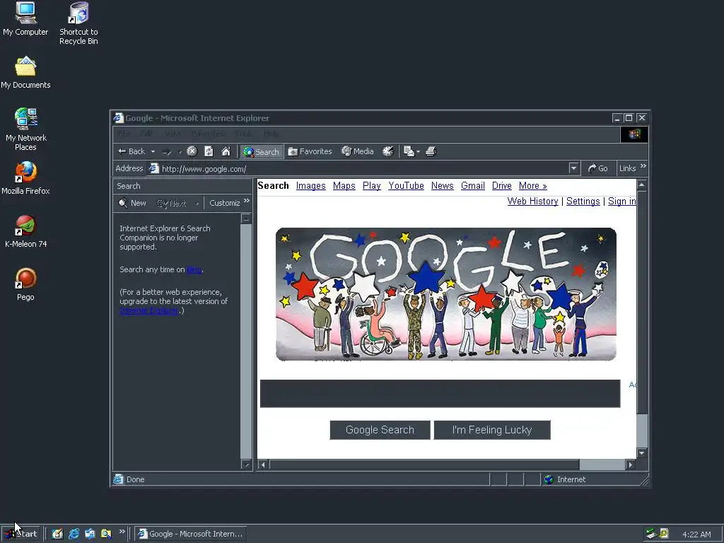Screen dimensions: 724x543
Task: Click Customize in the Search pane
Action: tap(224, 203)
